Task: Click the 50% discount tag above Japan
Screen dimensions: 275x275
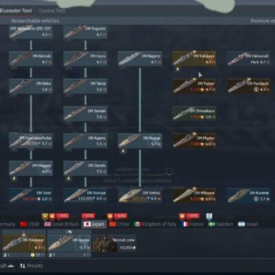Action: 88,216
